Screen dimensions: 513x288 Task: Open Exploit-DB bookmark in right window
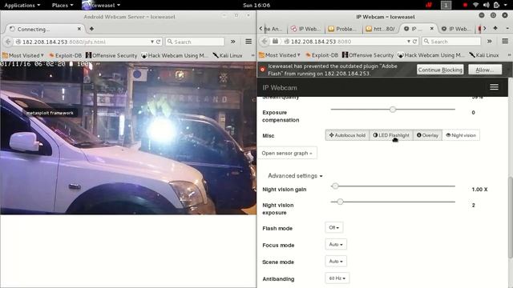click(321, 55)
